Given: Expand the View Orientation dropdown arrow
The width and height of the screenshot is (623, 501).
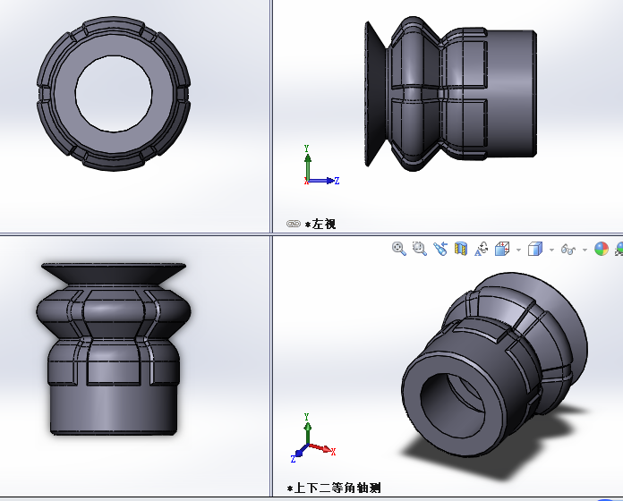Looking at the screenshot, I should [518, 250].
